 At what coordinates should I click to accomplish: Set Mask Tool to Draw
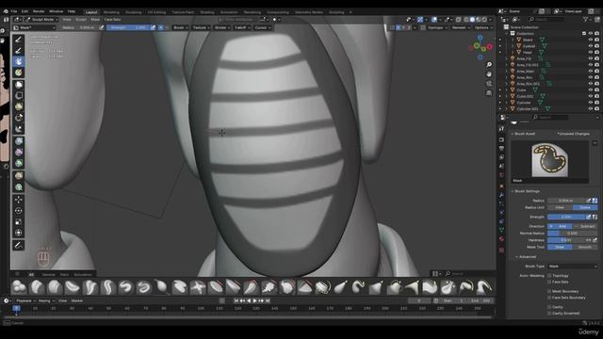pyautogui.click(x=560, y=247)
